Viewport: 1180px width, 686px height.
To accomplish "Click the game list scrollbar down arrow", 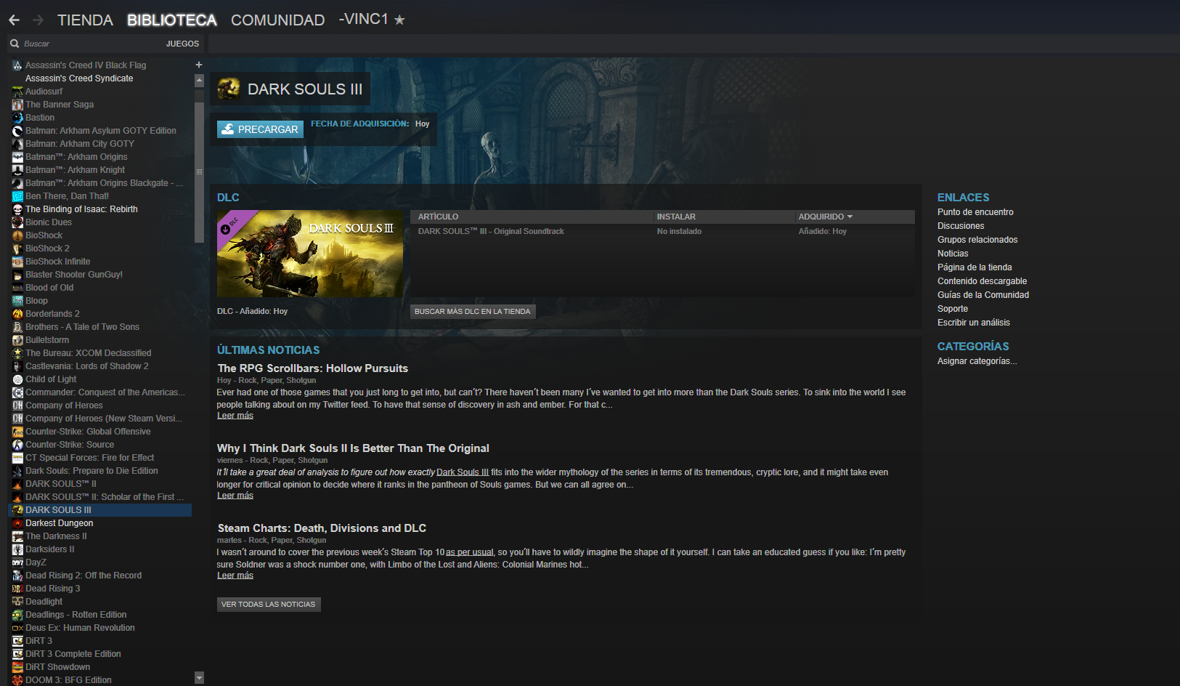I will click(x=199, y=678).
